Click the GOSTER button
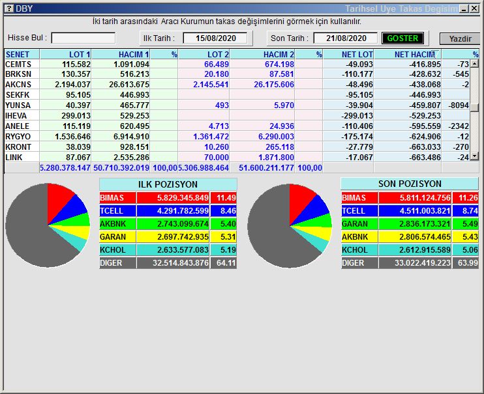This screenshot has width=484, height=394. coord(402,38)
